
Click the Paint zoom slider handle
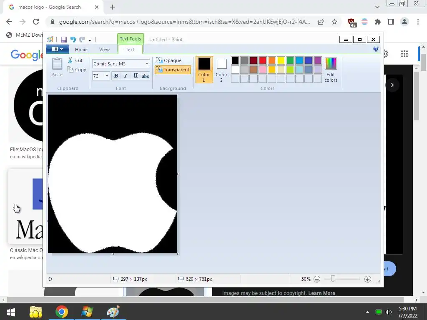click(333, 279)
